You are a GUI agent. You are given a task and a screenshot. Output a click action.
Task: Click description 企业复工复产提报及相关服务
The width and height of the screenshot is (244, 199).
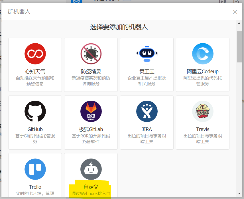pos(147,81)
